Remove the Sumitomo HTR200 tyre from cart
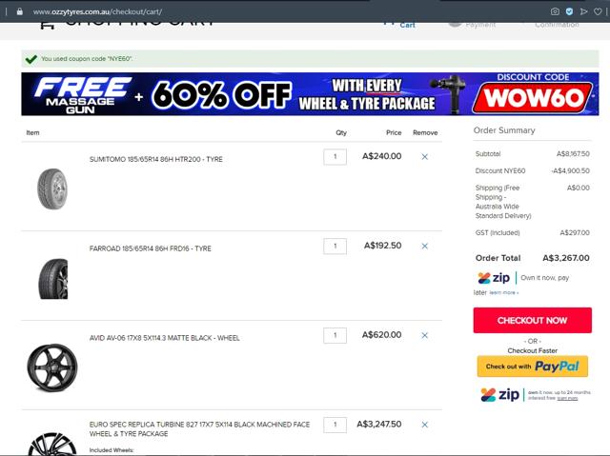 425,156
